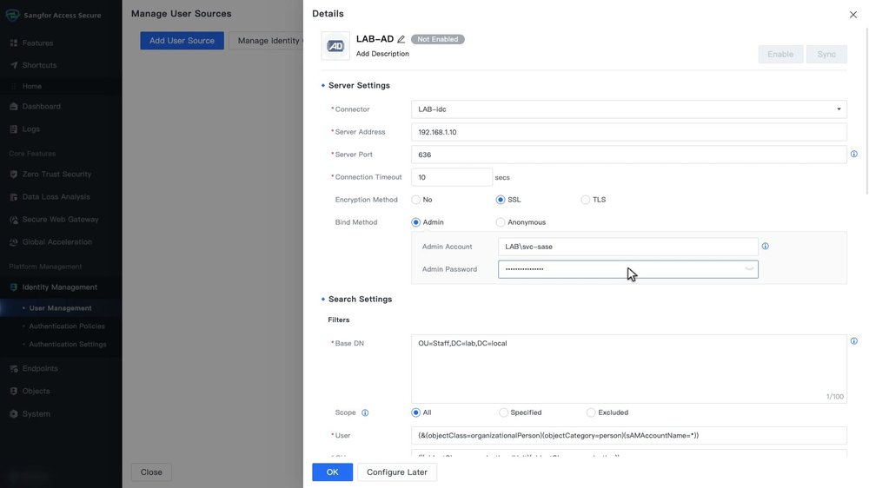Toggle password visibility eye in Admin Password

click(749, 269)
